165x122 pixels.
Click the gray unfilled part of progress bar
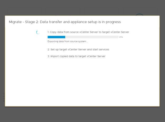(92, 37)
